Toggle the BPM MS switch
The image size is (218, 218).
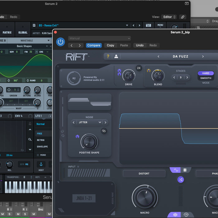(24, 164)
